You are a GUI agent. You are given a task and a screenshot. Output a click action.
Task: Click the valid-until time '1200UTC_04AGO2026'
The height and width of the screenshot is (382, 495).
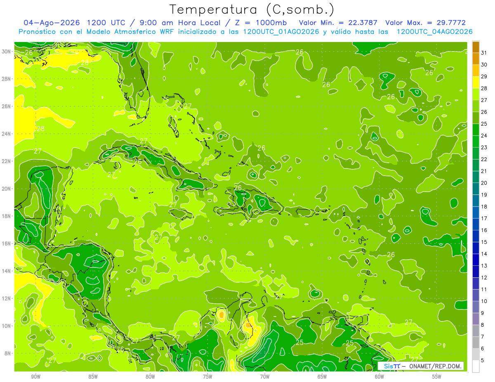tap(434, 32)
